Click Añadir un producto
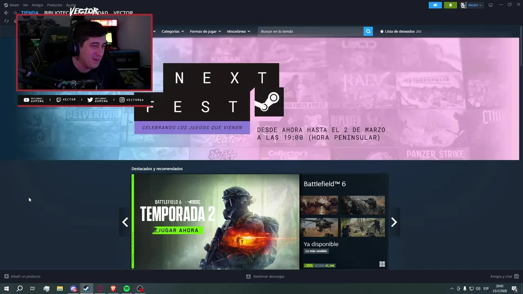 [25, 276]
